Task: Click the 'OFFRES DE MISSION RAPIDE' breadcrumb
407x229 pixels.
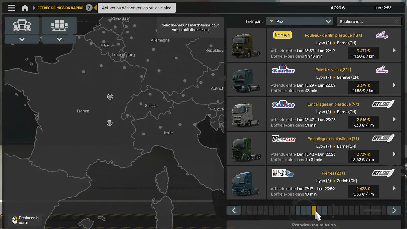Action: [x=60, y=8]
